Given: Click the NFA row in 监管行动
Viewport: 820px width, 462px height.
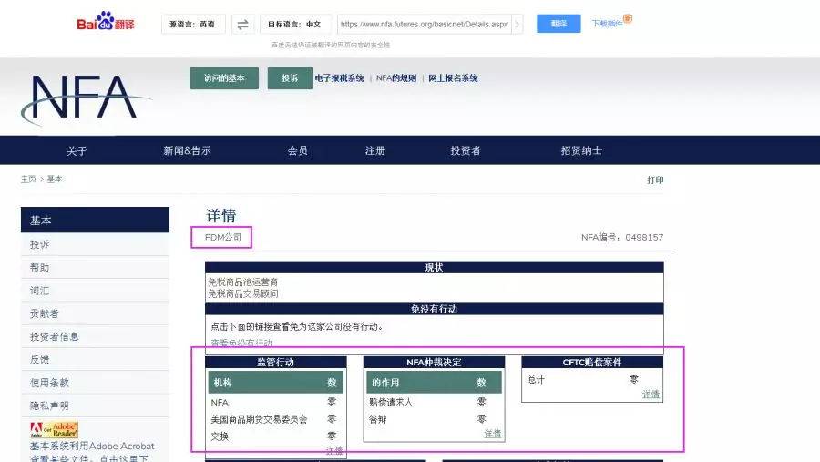Looking at the screenshot, I should tap(274, 402).
